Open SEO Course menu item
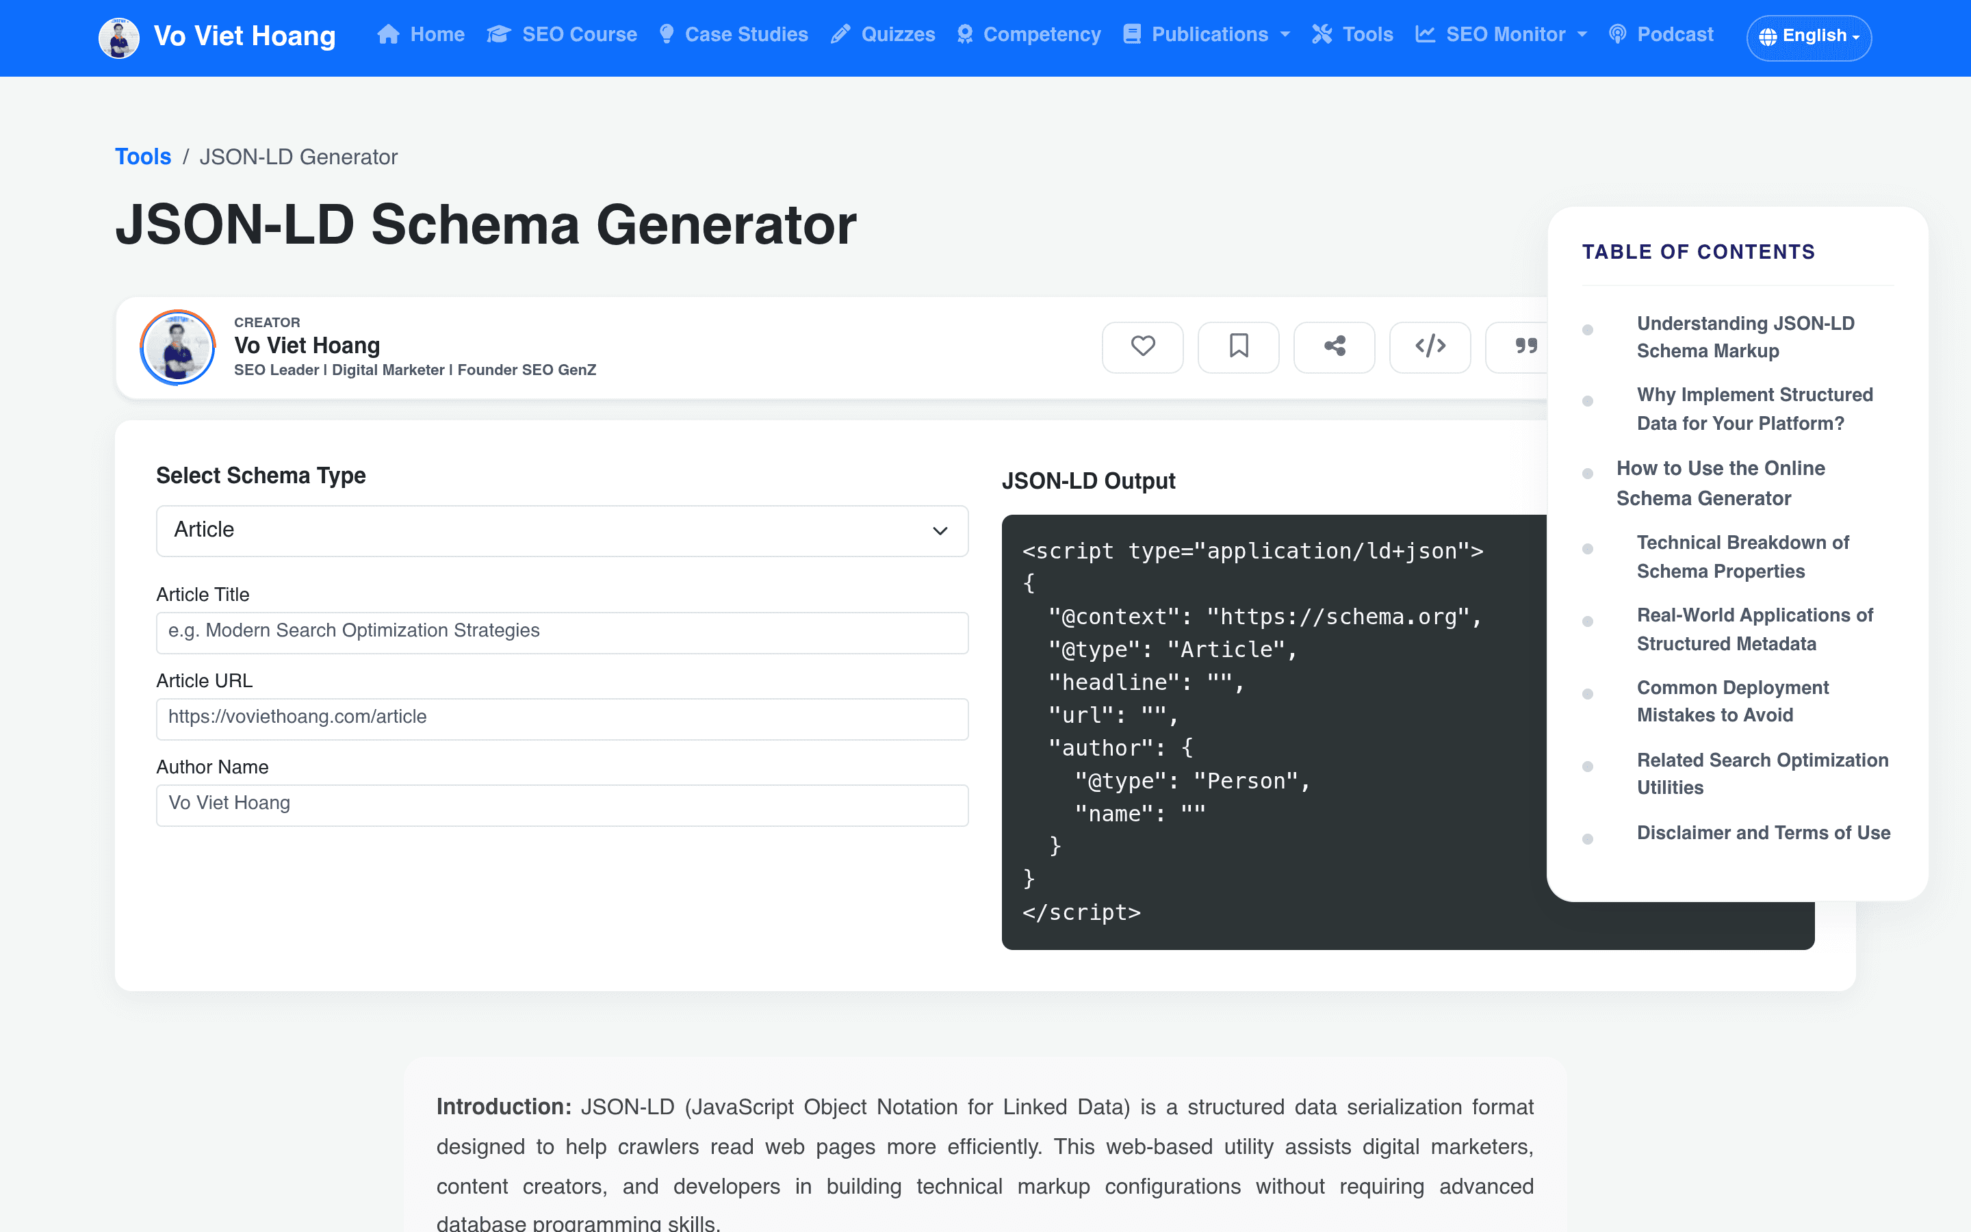The height and width of the screenshot is (1232, 1971). tap(562, 34)
